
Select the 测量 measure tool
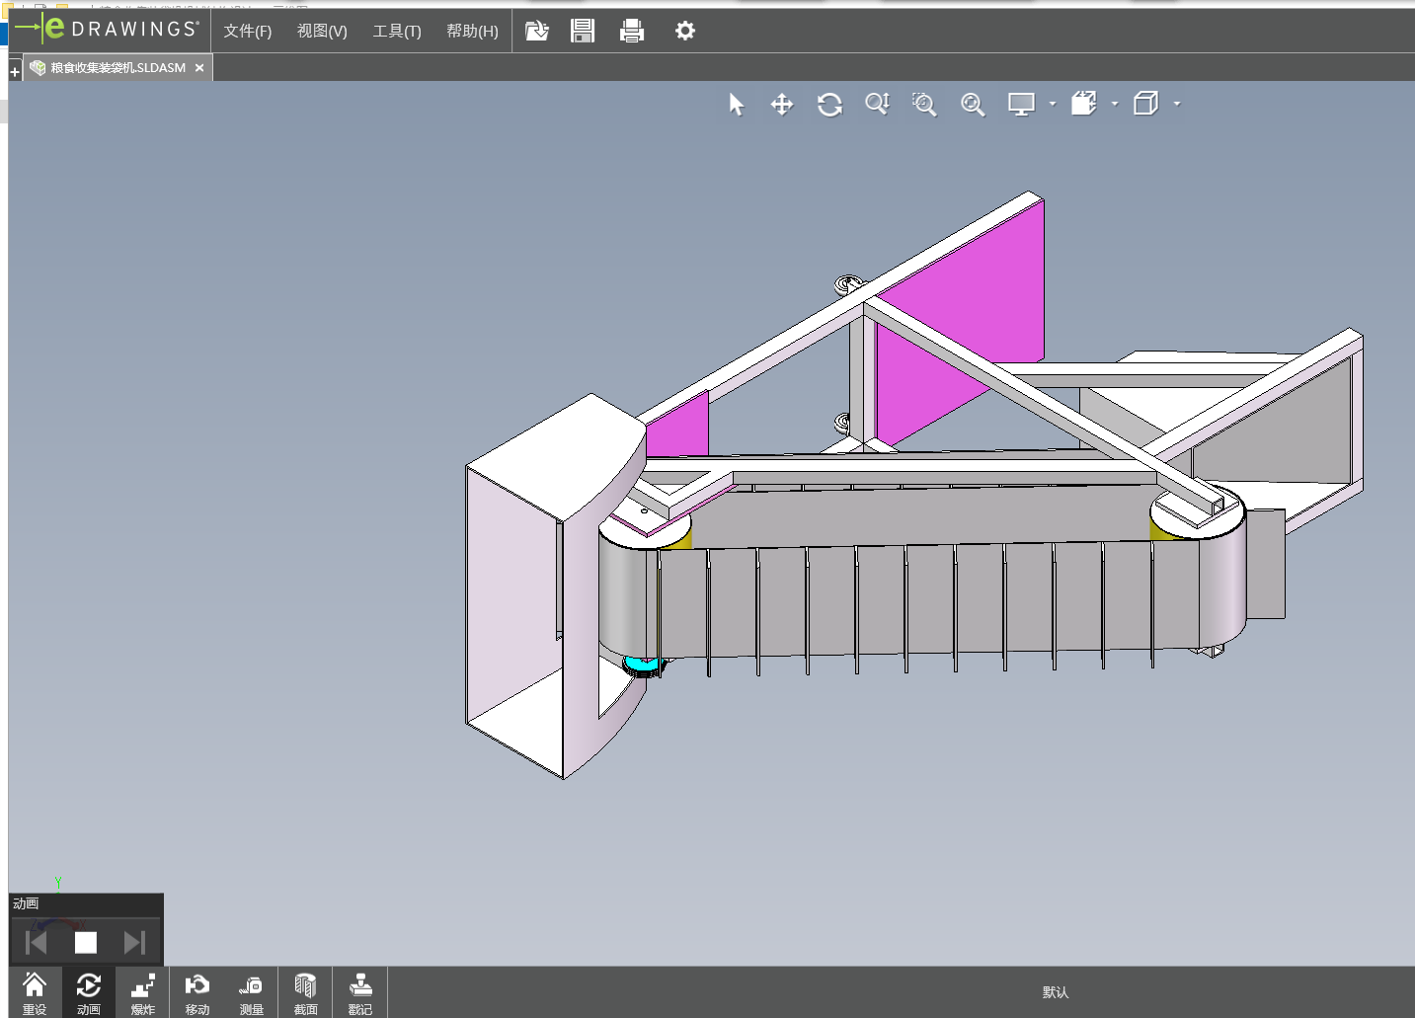click(x=251, y=992)
